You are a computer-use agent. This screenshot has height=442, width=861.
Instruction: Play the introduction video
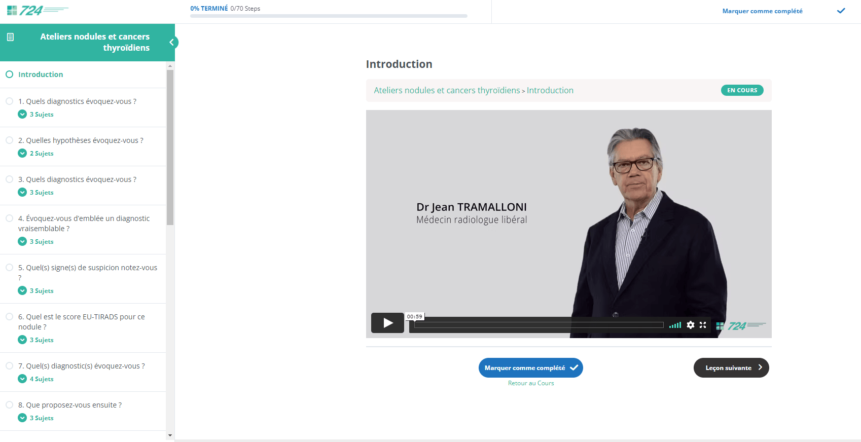click(x=387, y=323)
